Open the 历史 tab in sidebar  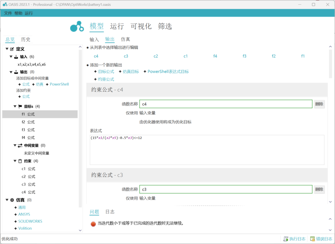pos(26,39)
